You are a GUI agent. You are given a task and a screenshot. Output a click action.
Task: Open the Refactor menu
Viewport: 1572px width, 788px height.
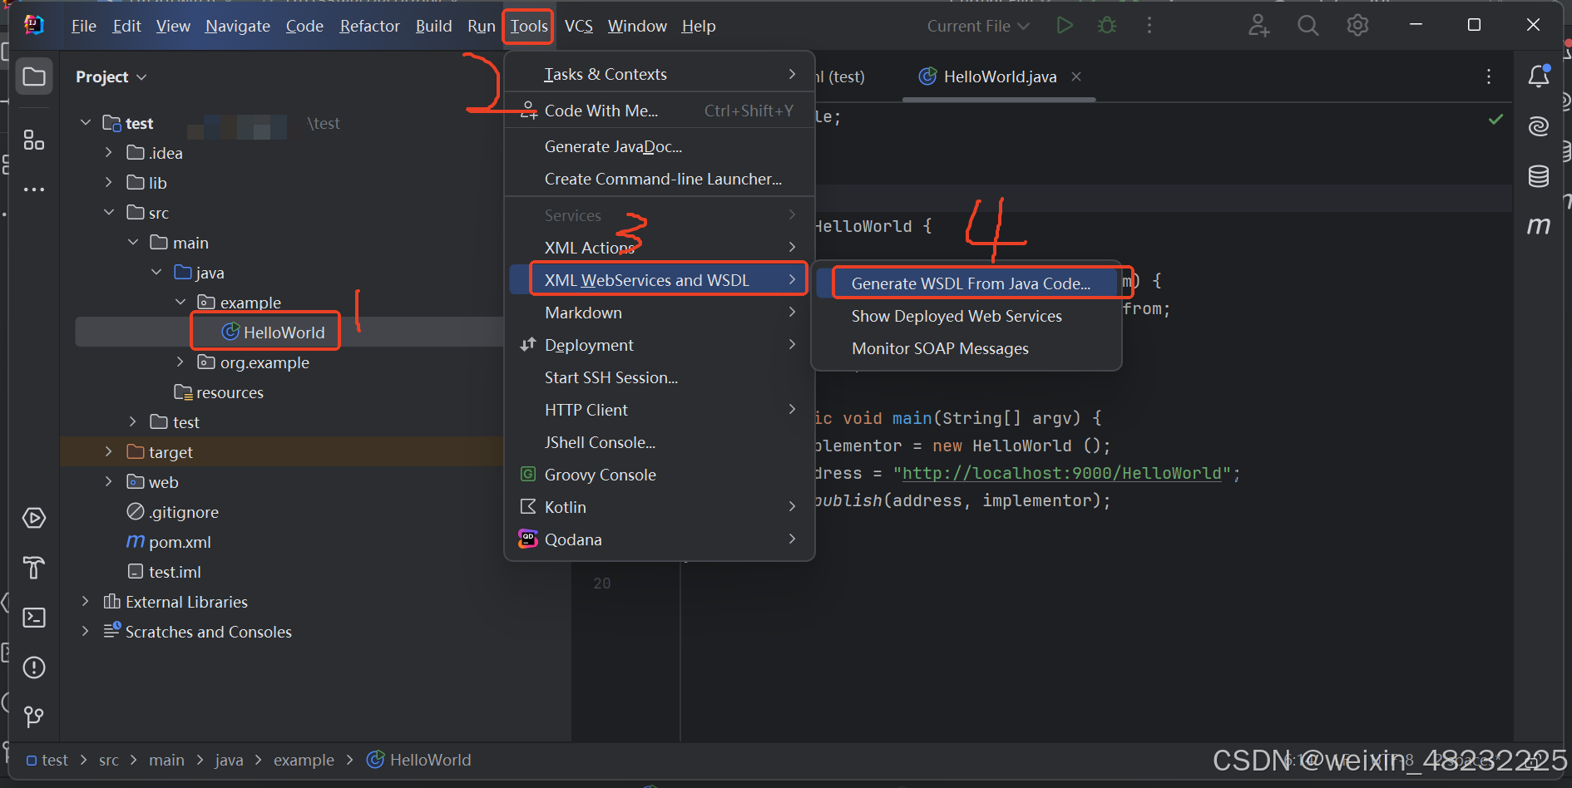(x=369, y=26)
